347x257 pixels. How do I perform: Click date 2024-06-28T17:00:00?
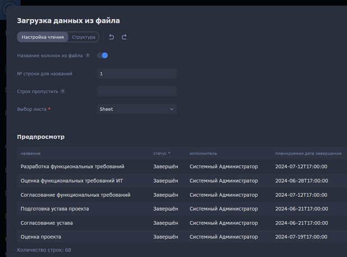(x=302, y=181)
